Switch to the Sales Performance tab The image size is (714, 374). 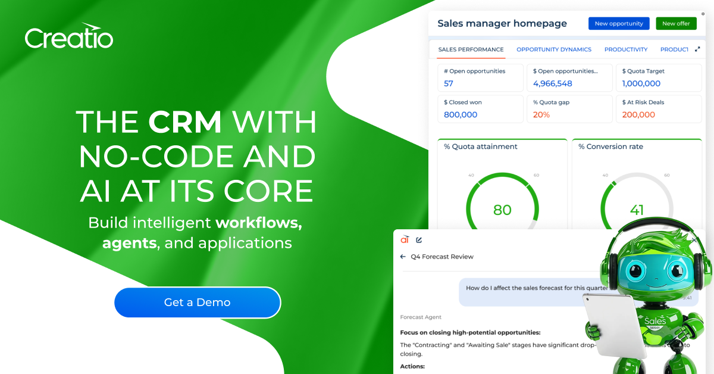(x=471, y=49)
